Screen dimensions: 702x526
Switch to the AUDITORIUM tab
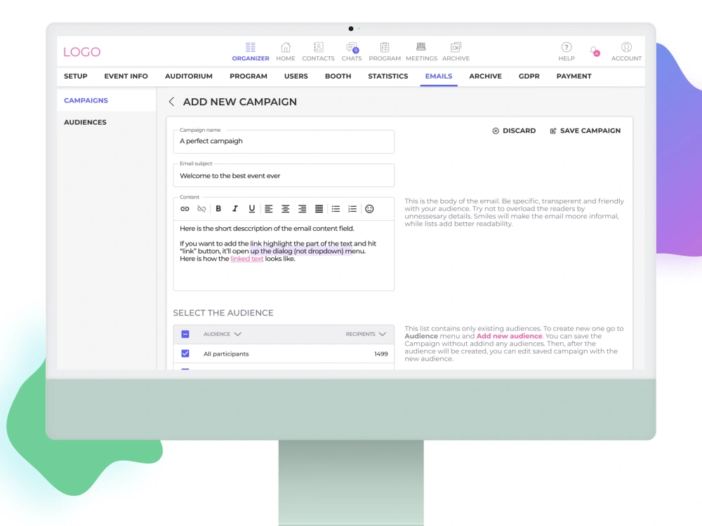(188, 76)
